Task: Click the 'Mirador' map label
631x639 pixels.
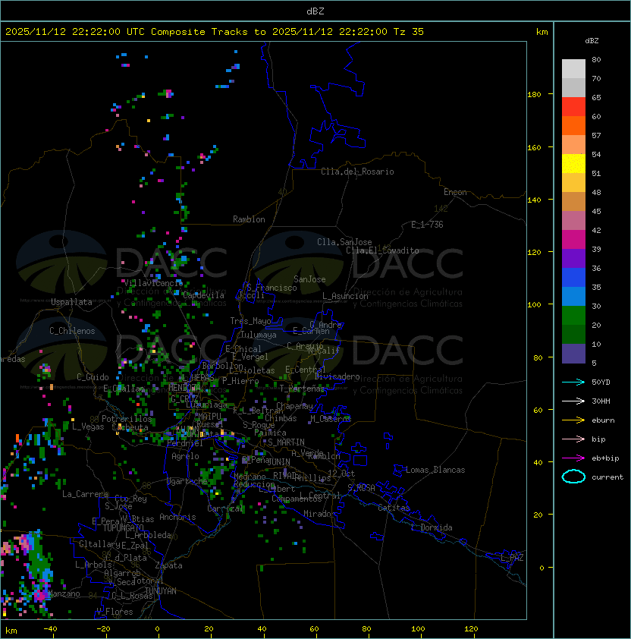Action: pos(319,514)
